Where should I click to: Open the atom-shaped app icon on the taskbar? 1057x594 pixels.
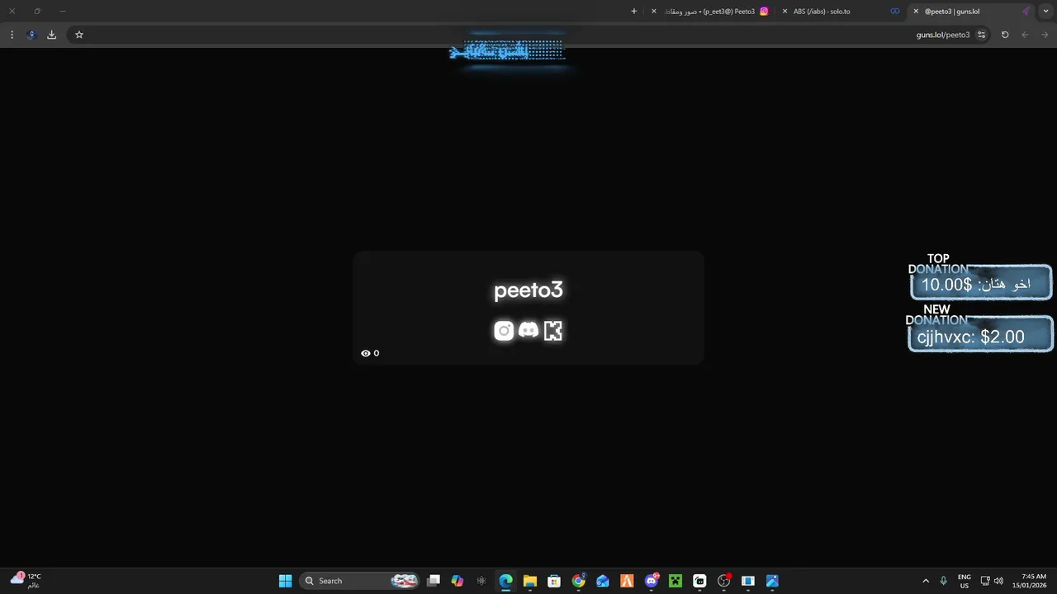[481, 581]
